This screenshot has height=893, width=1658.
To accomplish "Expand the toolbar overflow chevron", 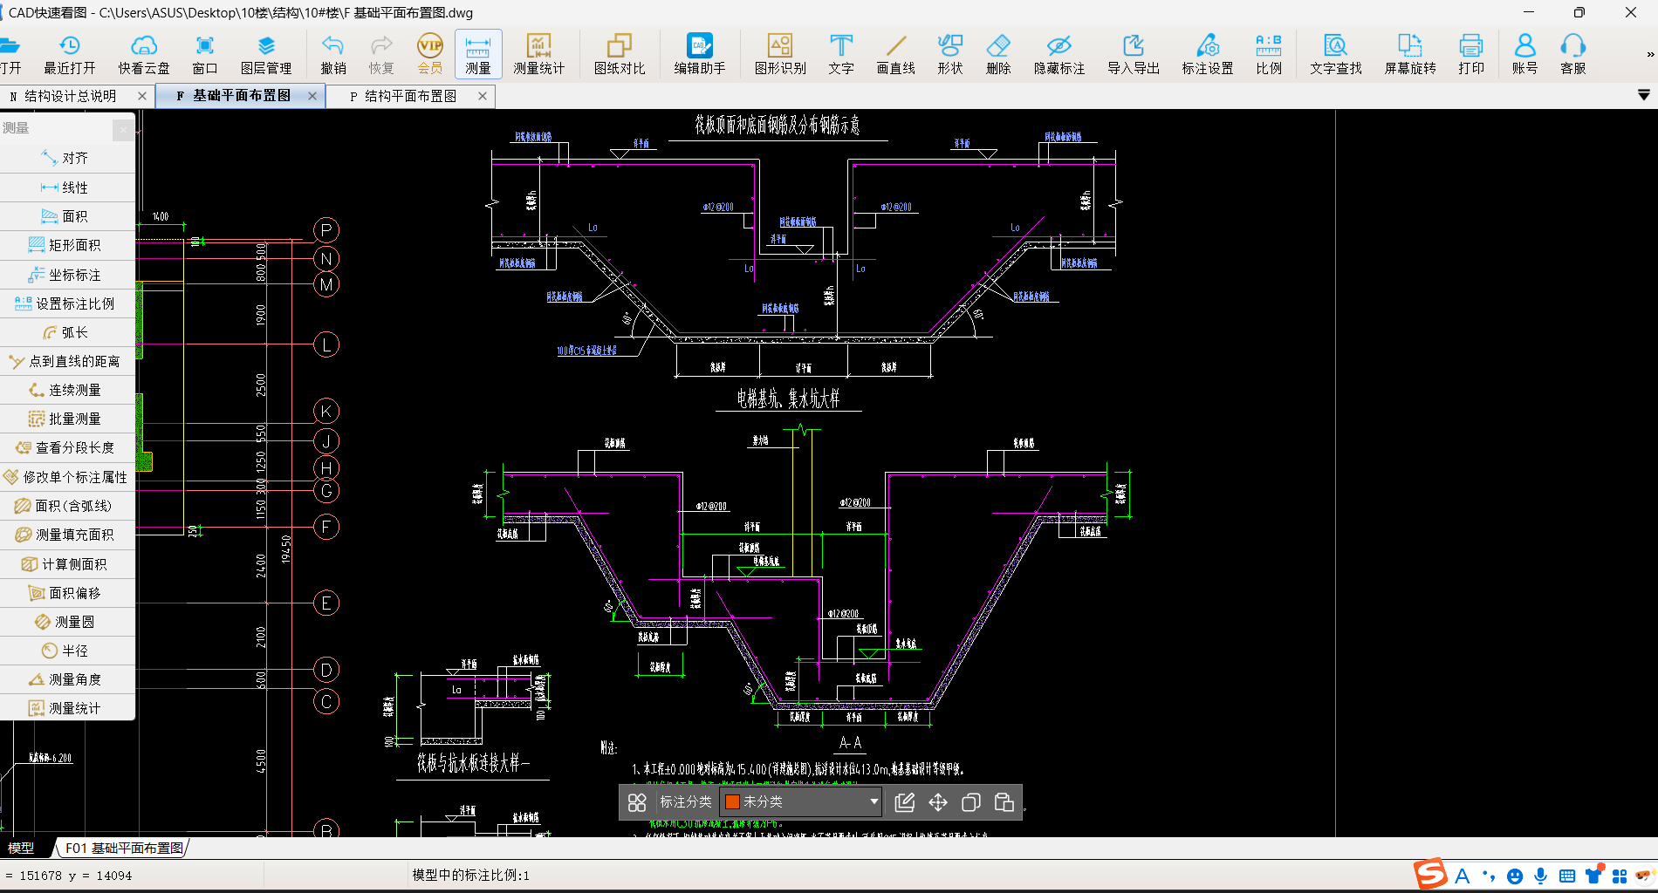I will [x=1649, y=55].
